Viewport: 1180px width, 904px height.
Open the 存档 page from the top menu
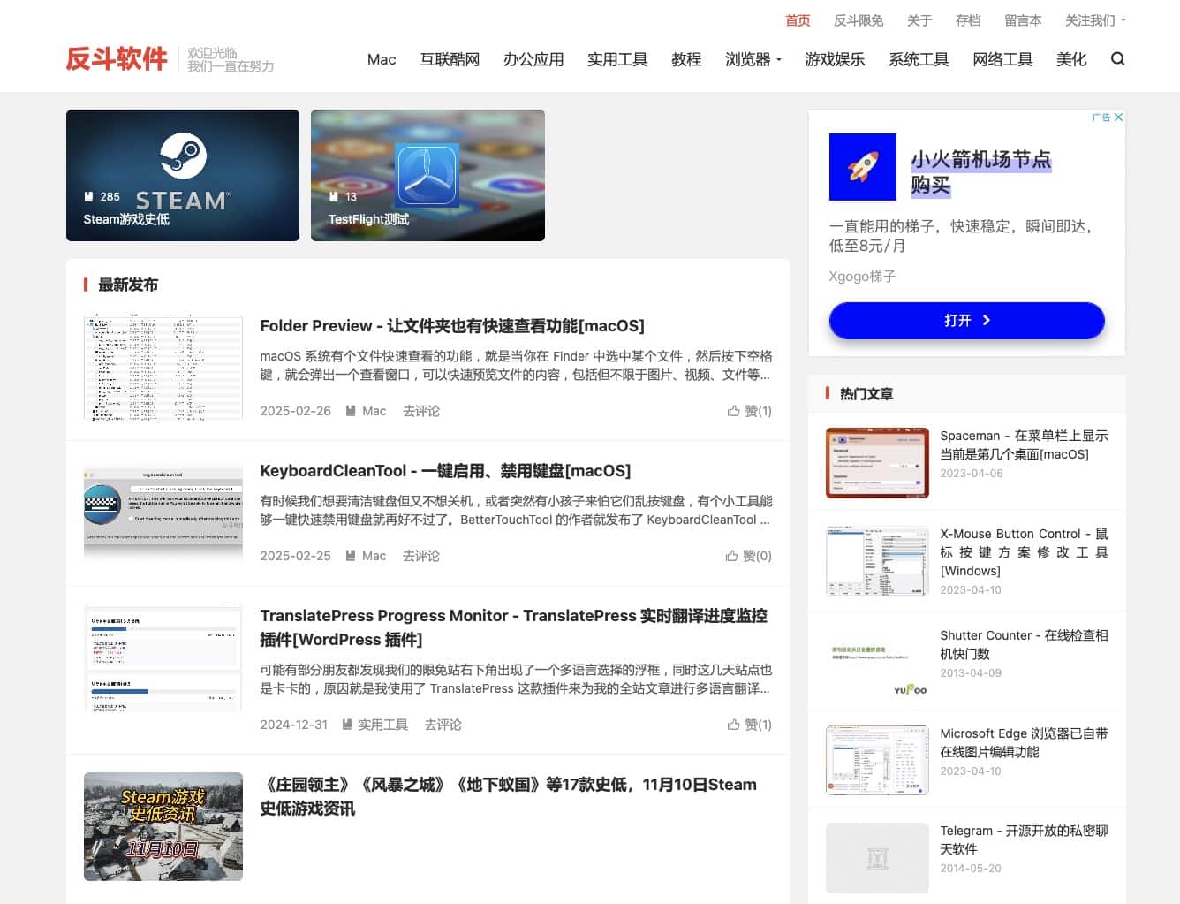pos(968,19)
